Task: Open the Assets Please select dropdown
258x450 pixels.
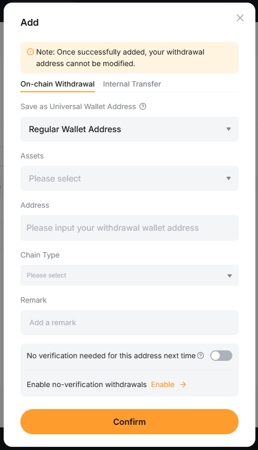Action: 130,178
